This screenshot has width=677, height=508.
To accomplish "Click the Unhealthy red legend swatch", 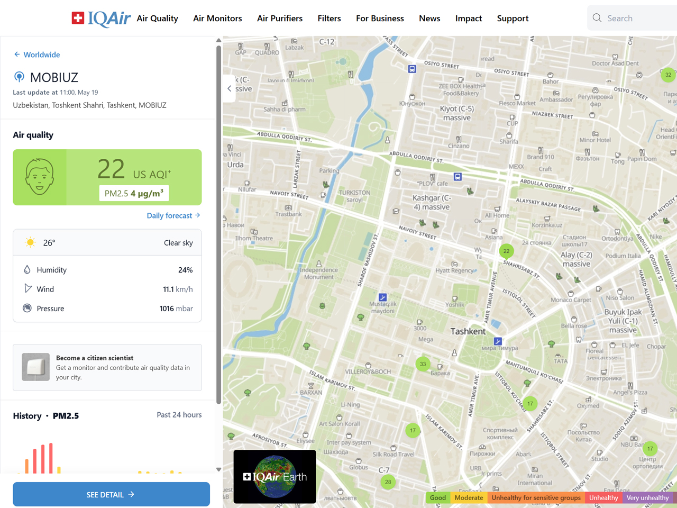I will 603,497.
